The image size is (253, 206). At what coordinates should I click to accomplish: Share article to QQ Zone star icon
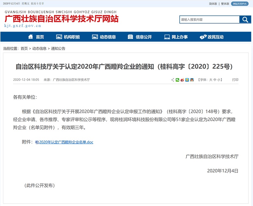(x=187, y=80)
